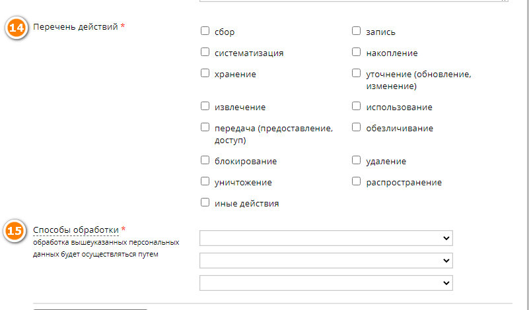Image resolution: width=529 pixels, height=310 pixels.
Task: Check the 'сбор' checkbox
Action: click(205, 31)
